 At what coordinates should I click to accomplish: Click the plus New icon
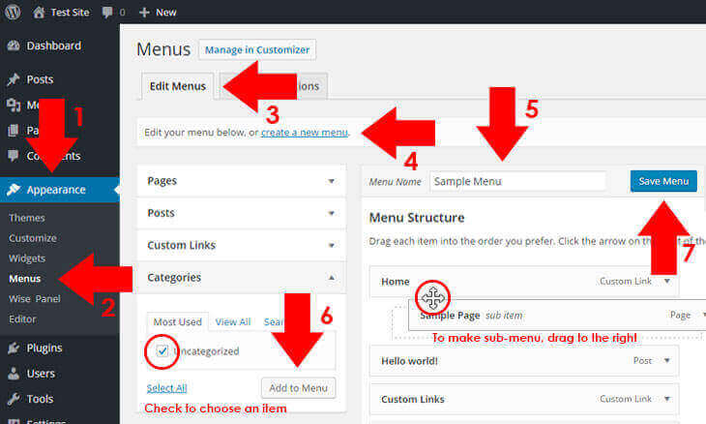click(144, 13)
